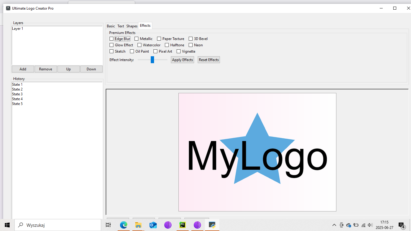Open Task View from the taskbar
This screenshot has height=231, width=411.
tap(108, 225)
